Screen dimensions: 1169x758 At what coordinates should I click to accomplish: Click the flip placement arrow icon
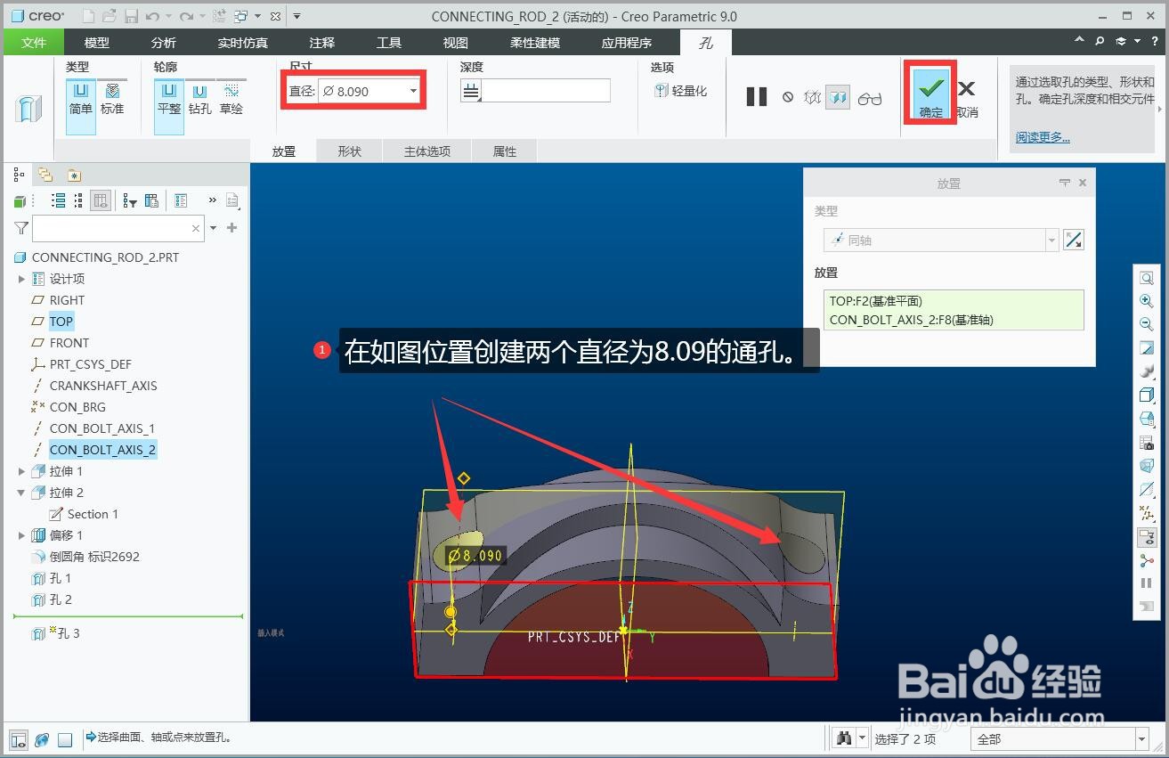(x=1074, y=240)
